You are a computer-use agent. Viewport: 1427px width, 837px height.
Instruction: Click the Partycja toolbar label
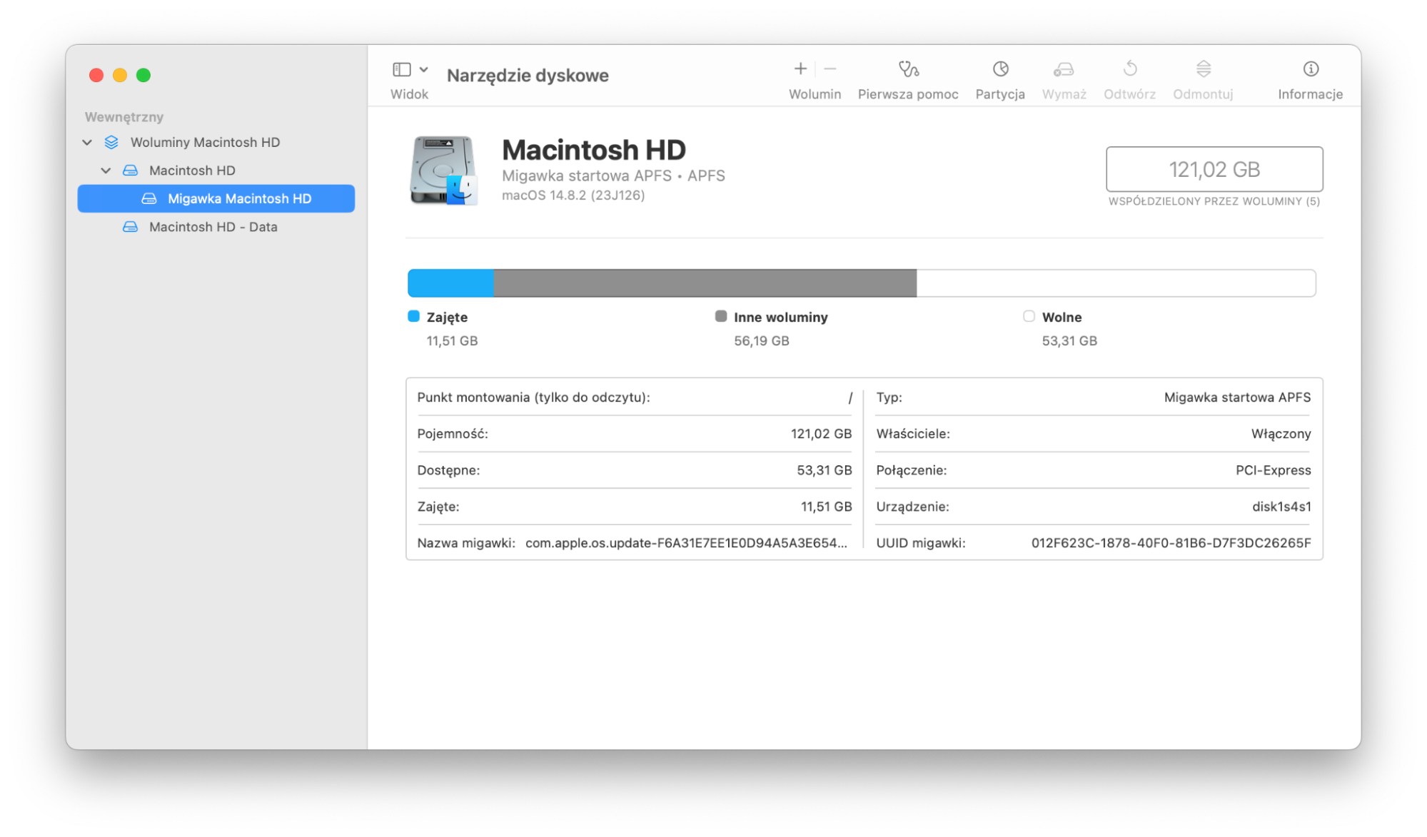point(1000,94)
